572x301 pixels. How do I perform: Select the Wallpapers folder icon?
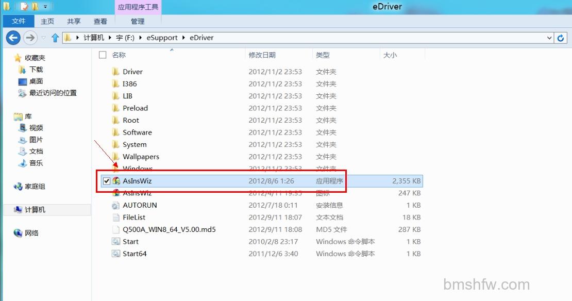115,156
